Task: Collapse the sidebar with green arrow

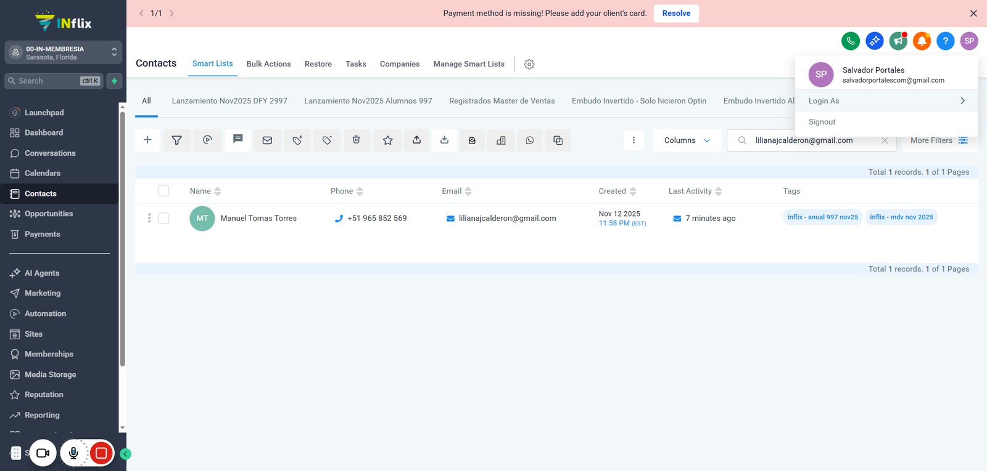Action: (126, 454)
